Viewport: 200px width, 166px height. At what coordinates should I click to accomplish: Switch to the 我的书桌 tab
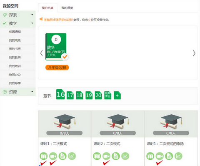pyautogui.click(x=47, y=8)
